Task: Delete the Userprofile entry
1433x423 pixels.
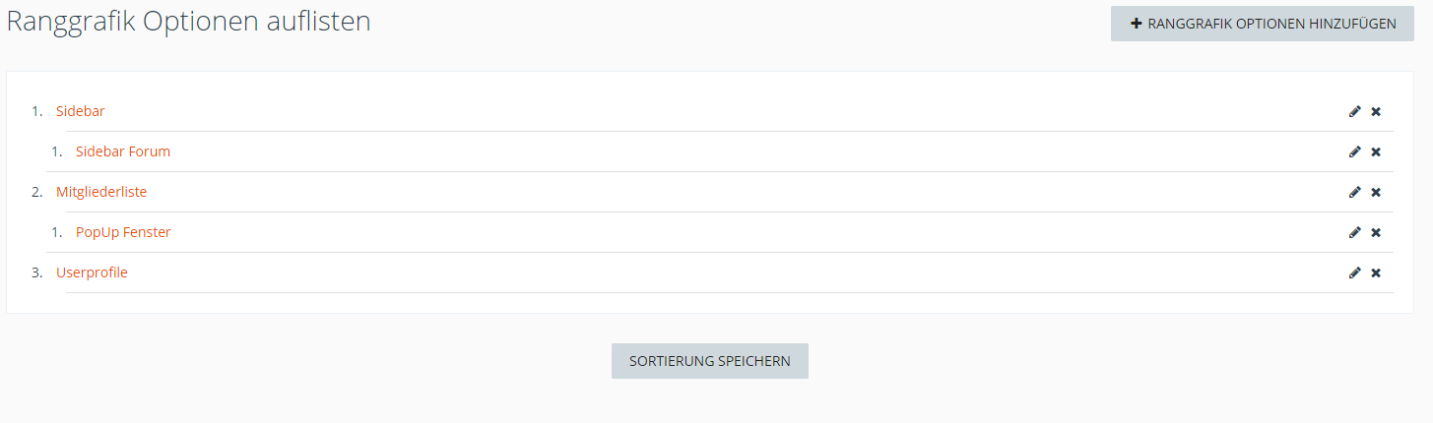Action: [1376, 272]
